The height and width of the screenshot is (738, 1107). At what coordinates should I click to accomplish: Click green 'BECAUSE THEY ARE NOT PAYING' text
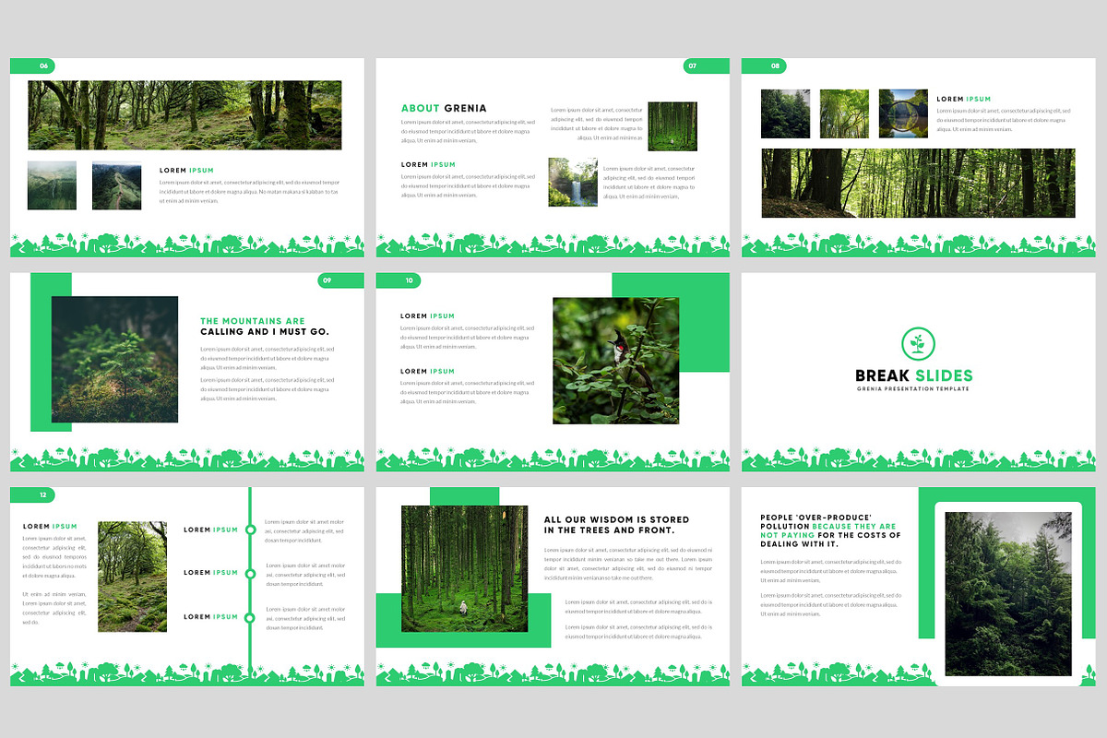[829, 530]
